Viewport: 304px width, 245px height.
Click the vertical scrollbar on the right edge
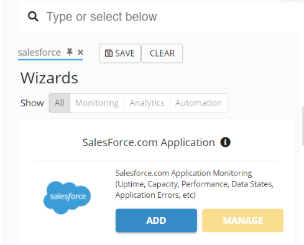pyautogui.click(x=303, y=126)
